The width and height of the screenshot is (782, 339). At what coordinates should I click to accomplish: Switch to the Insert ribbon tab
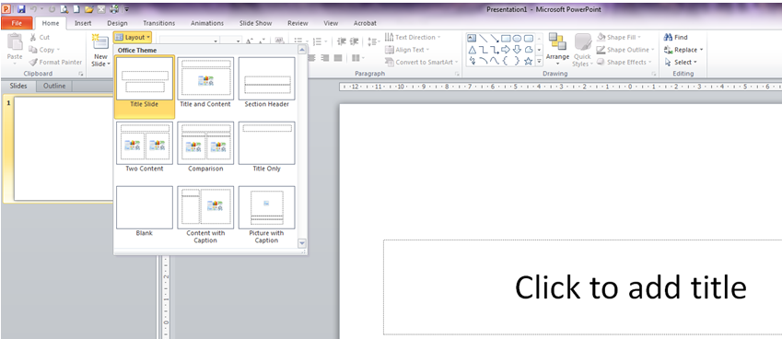83,23
